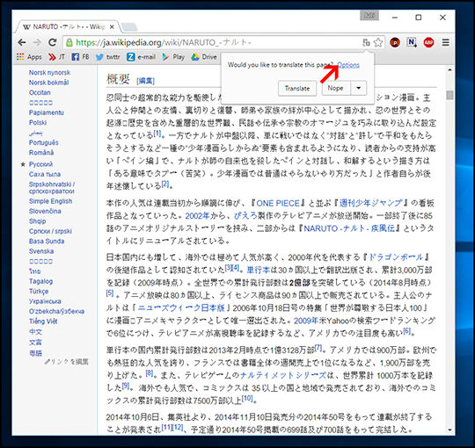Image resolution: width=475 pixels, height=448 pixels.
Task: Open the Tagalog language link
Action: pos(40,281)
